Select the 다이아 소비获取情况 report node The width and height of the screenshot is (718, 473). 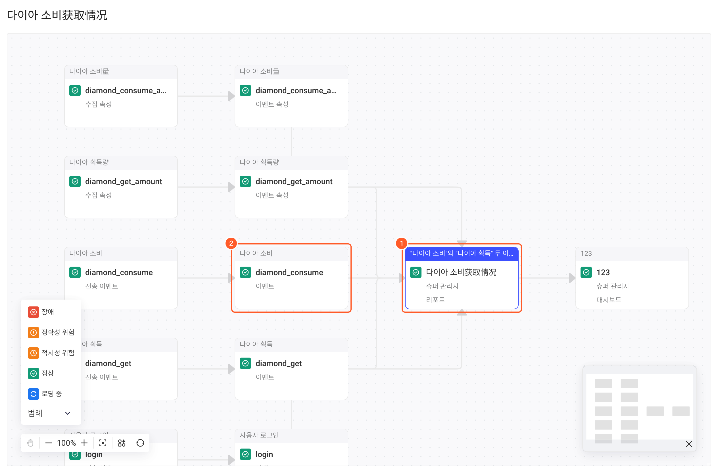coord(462,278)
